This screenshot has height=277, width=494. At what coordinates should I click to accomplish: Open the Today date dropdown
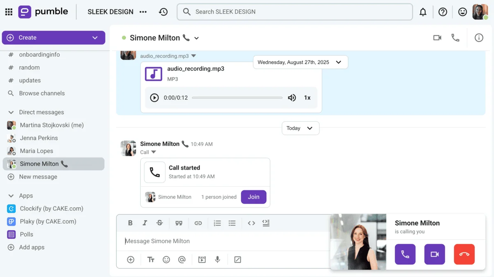(301, 128)
